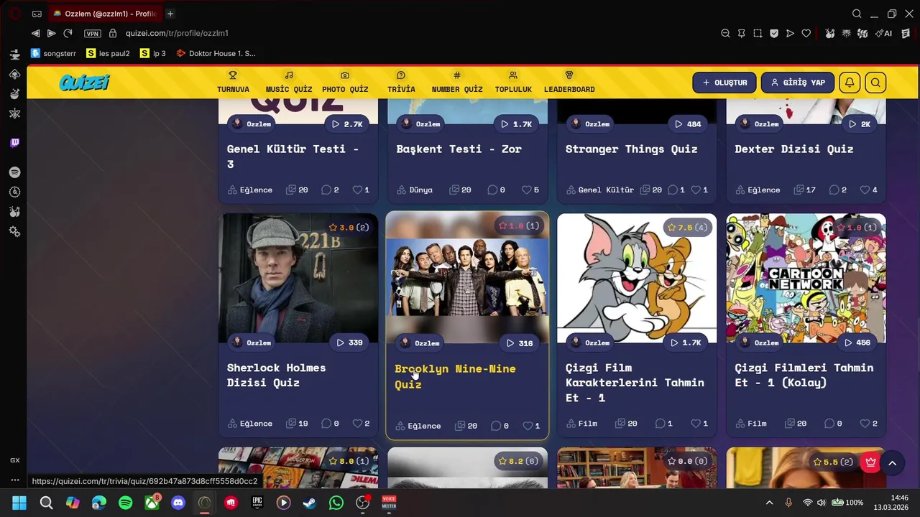Open comments on Genel Kültür Testi card
920x517 pixels.
click(x=326, y=190)
